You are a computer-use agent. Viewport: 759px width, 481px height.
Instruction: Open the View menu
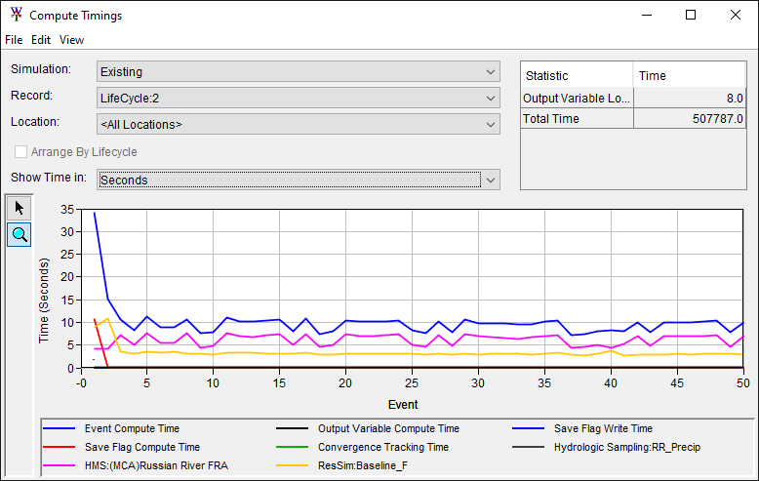pos(71,40)
